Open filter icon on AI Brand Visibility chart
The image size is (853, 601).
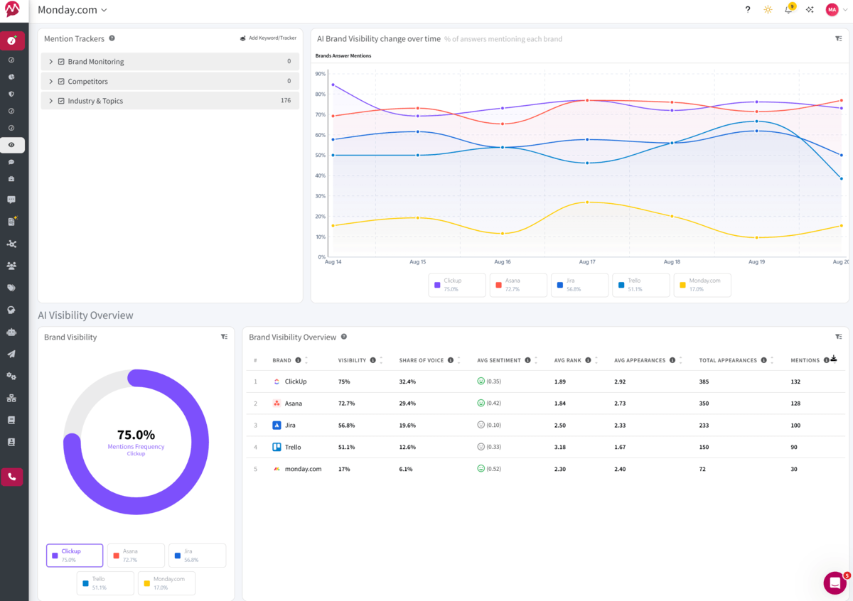(x=839, y=39)
